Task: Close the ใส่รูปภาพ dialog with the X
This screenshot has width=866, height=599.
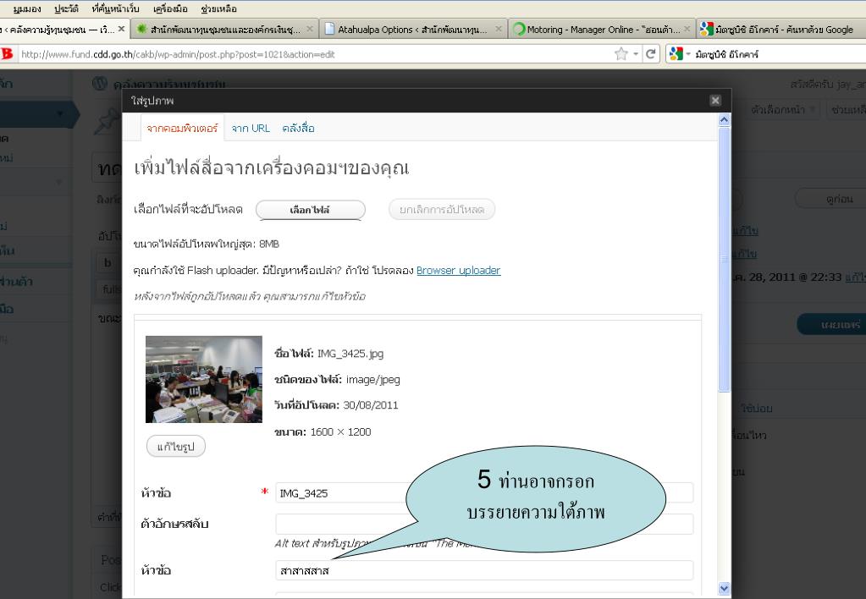Action: pos(715,100)
